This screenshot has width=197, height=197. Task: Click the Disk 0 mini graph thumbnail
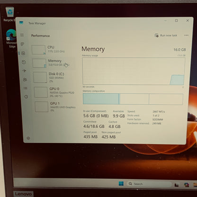[x=40, y=77]
